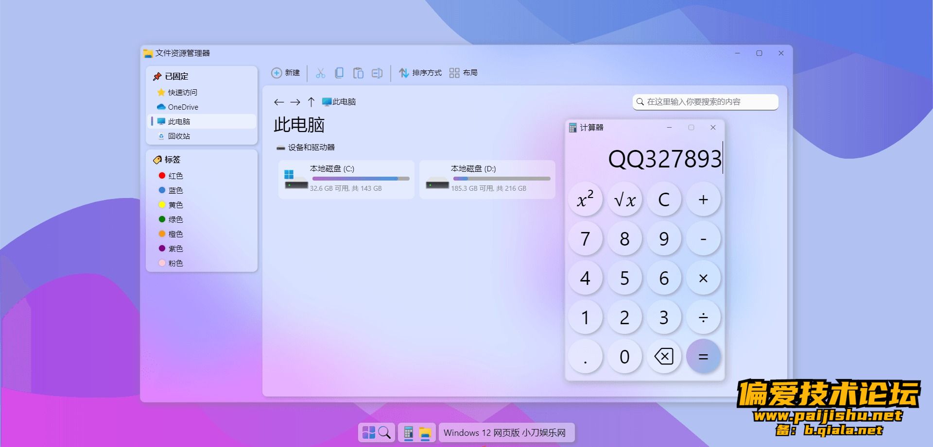Open Recycle Bin (回收站) in sidebar
This screenshot has height=447, width=933.
(x=202, y=136)
